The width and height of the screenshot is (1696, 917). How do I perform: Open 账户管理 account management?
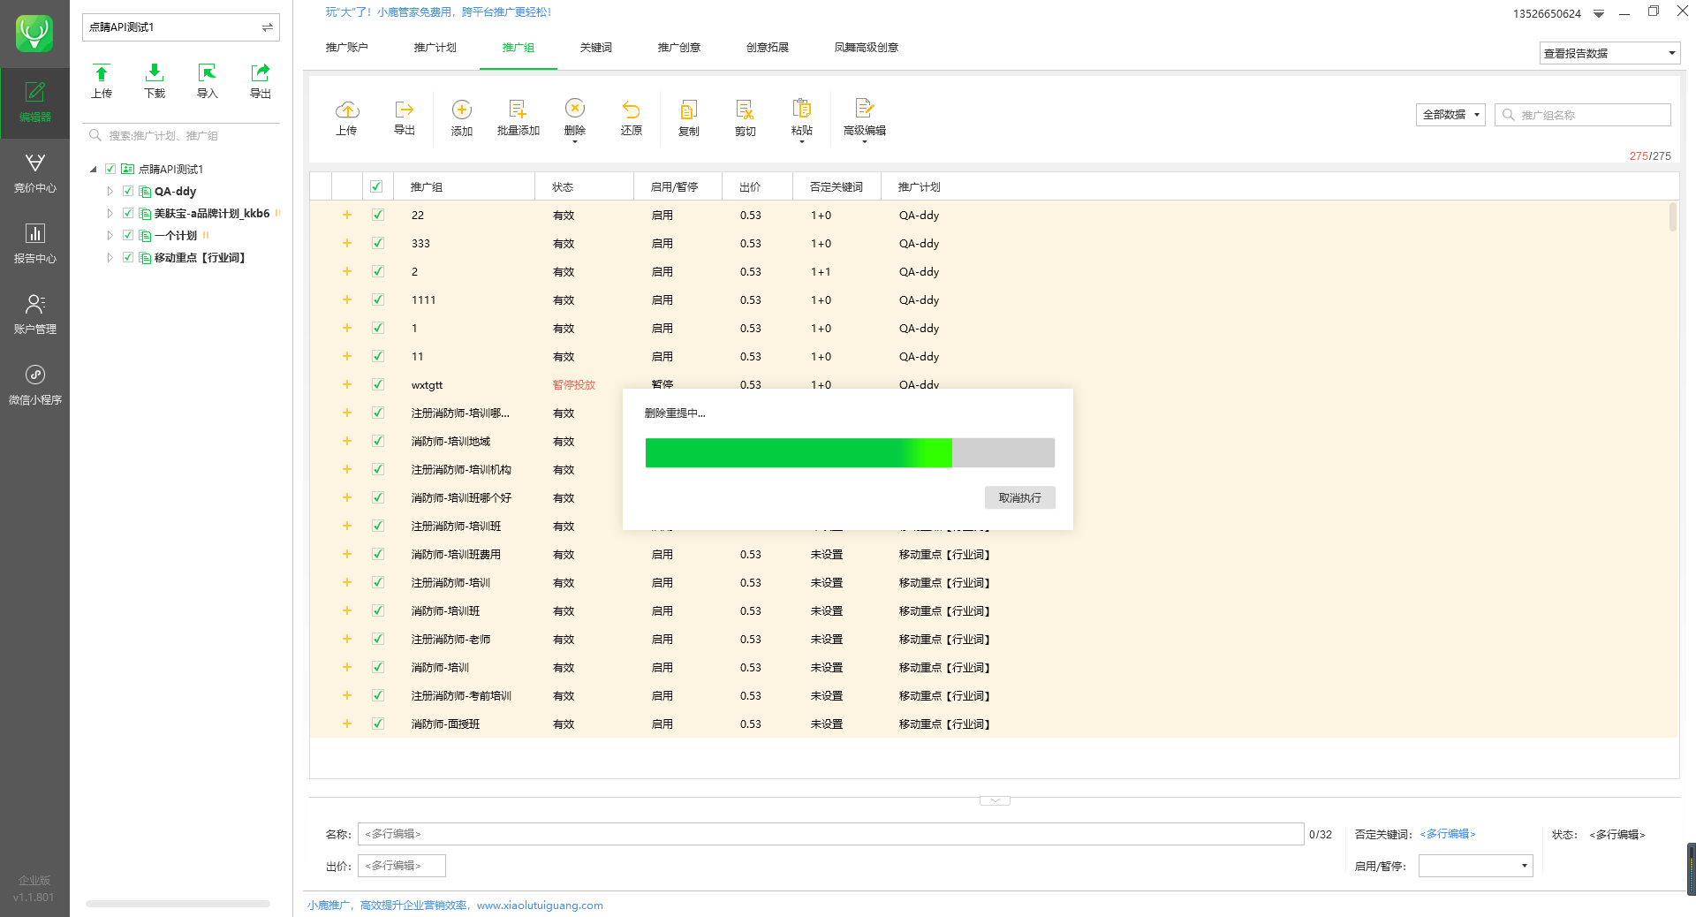(34, 315)
